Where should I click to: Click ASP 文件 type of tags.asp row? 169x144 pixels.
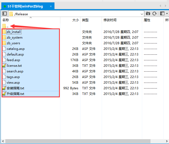click(x=89, y=77)
